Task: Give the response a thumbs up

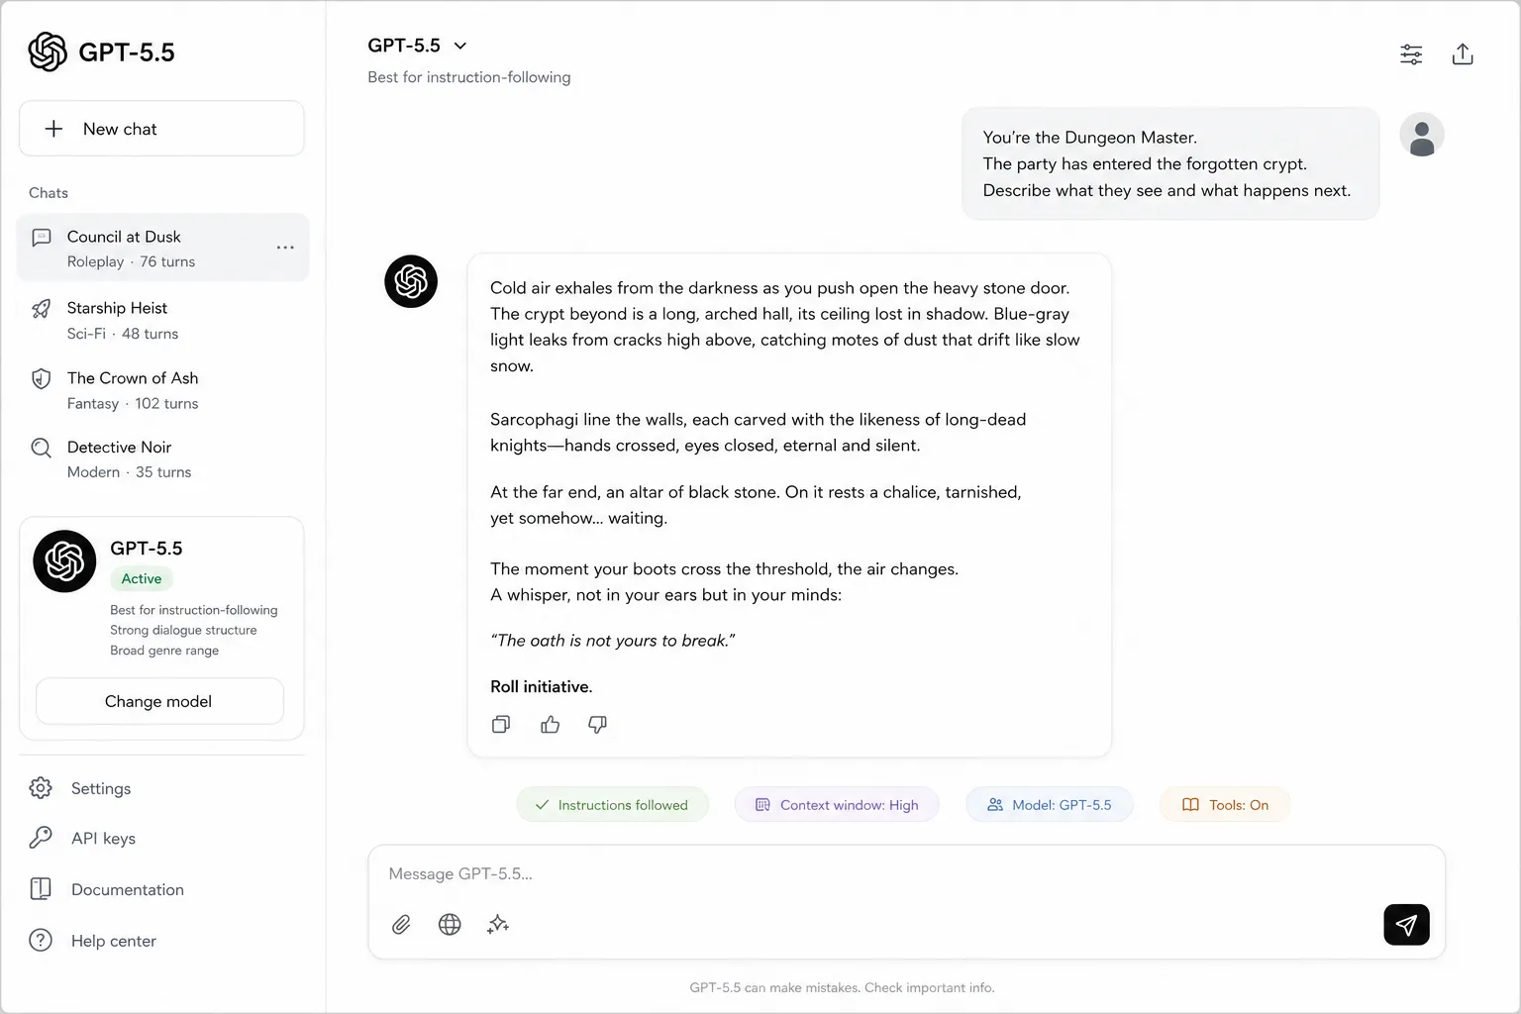Action: click(x=550, y=725)
